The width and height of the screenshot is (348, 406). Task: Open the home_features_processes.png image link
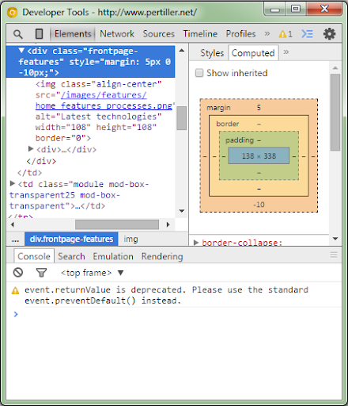[104, 105]
